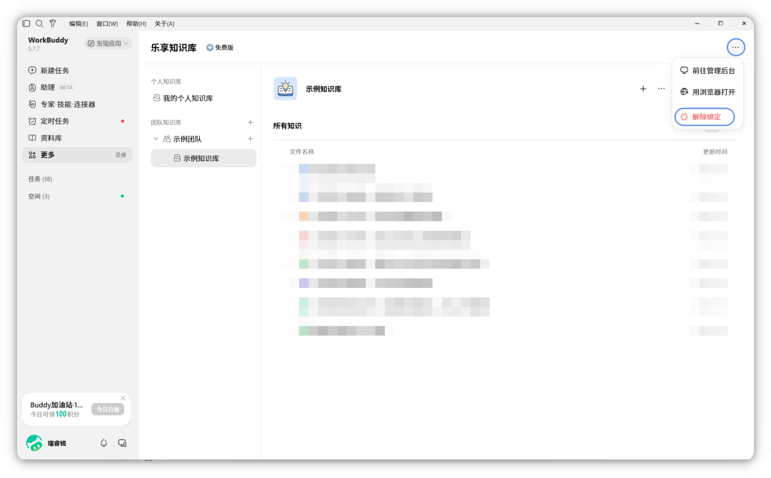Open the 帮助(H) menu
771x478 pixels.
[136, 24]
